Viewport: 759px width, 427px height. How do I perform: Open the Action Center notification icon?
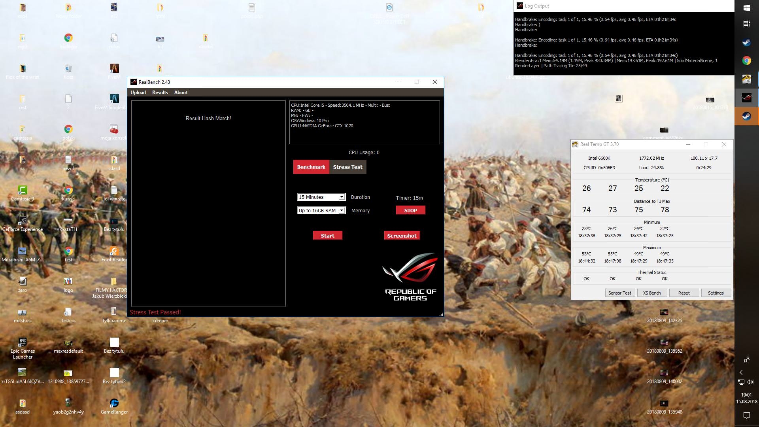coord(746,415)
